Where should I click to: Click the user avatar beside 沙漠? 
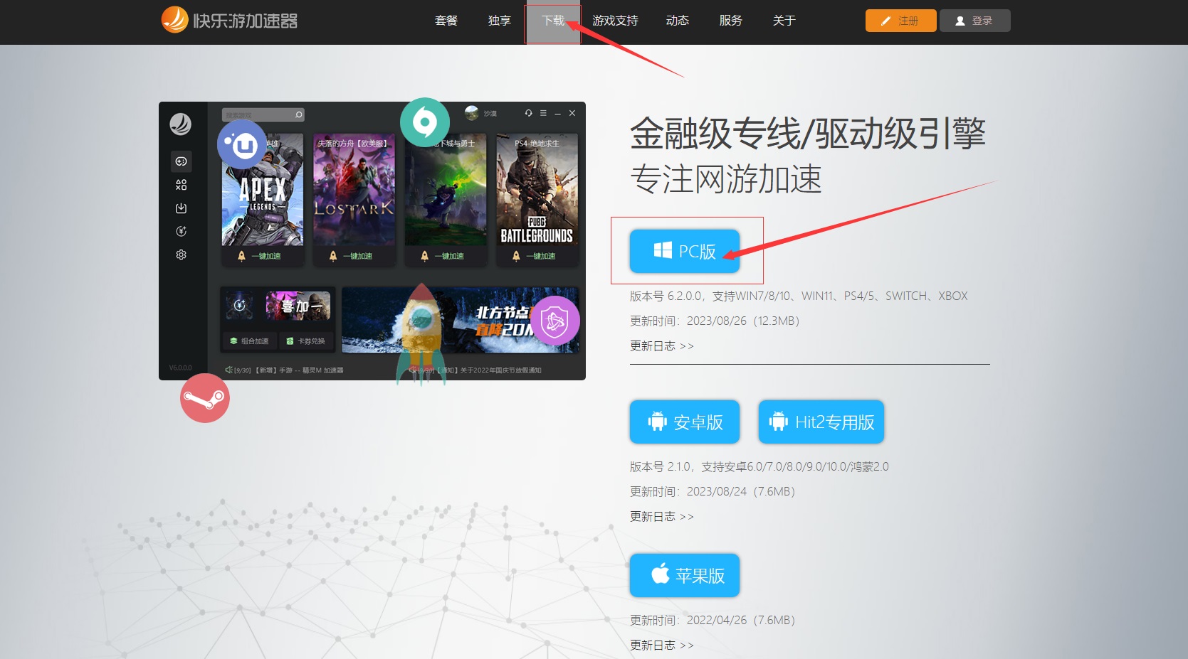coord(471,113)
